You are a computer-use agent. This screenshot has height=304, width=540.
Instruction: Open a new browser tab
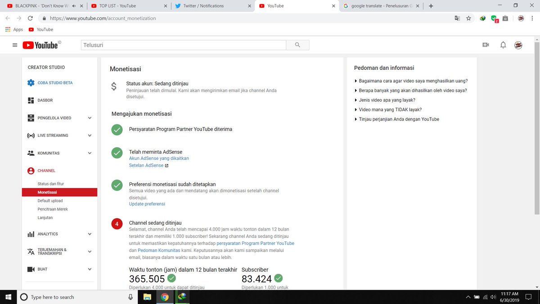coord(431,6)
